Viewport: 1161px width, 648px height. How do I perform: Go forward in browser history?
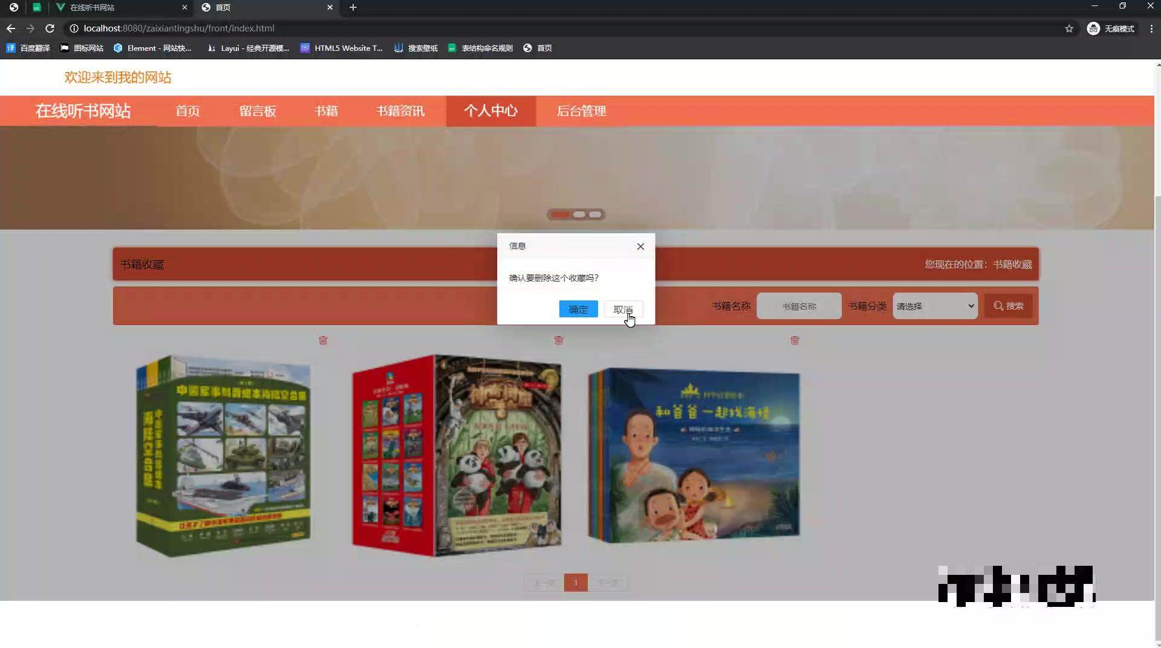pos(30,28)
